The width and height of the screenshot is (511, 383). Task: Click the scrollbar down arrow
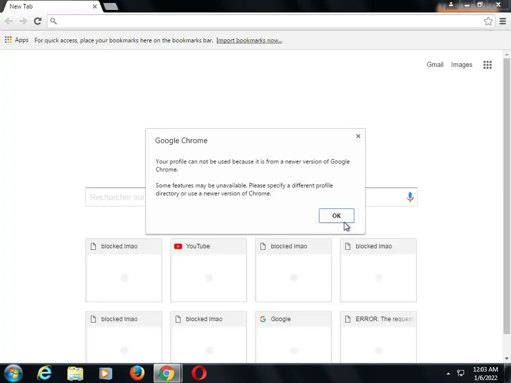[x=507, y=359]
